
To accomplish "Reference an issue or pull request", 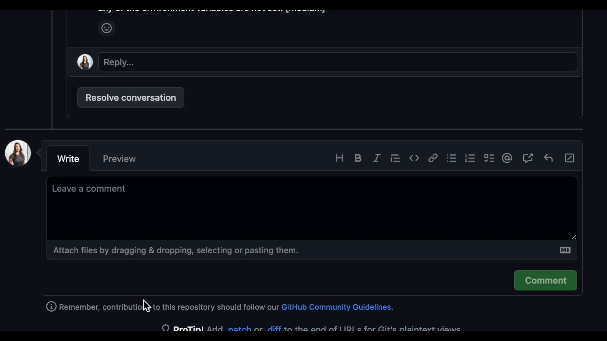I will tap(528, 158).
